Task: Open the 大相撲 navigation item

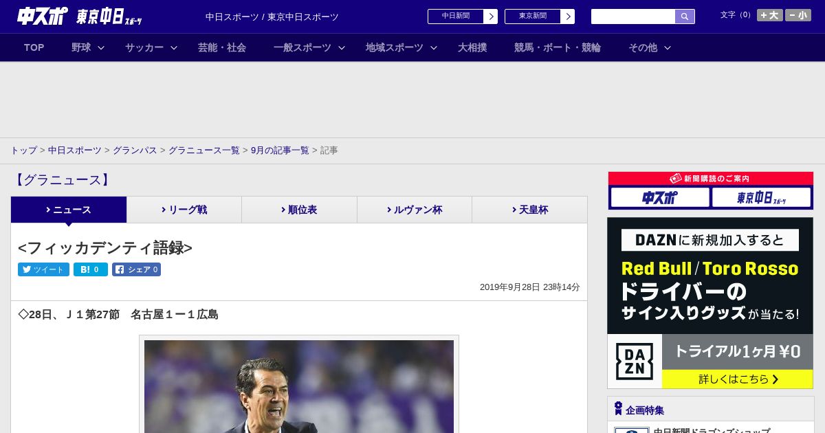Action: pos(472,47)
